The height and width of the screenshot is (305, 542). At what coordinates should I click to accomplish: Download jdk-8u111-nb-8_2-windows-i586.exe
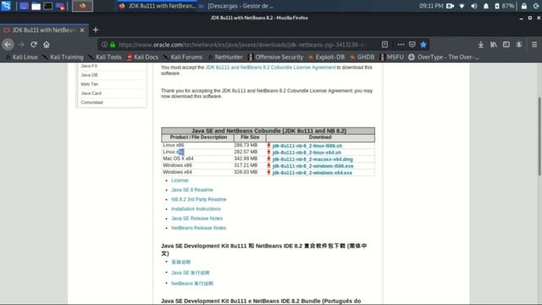tap(312, 166)
